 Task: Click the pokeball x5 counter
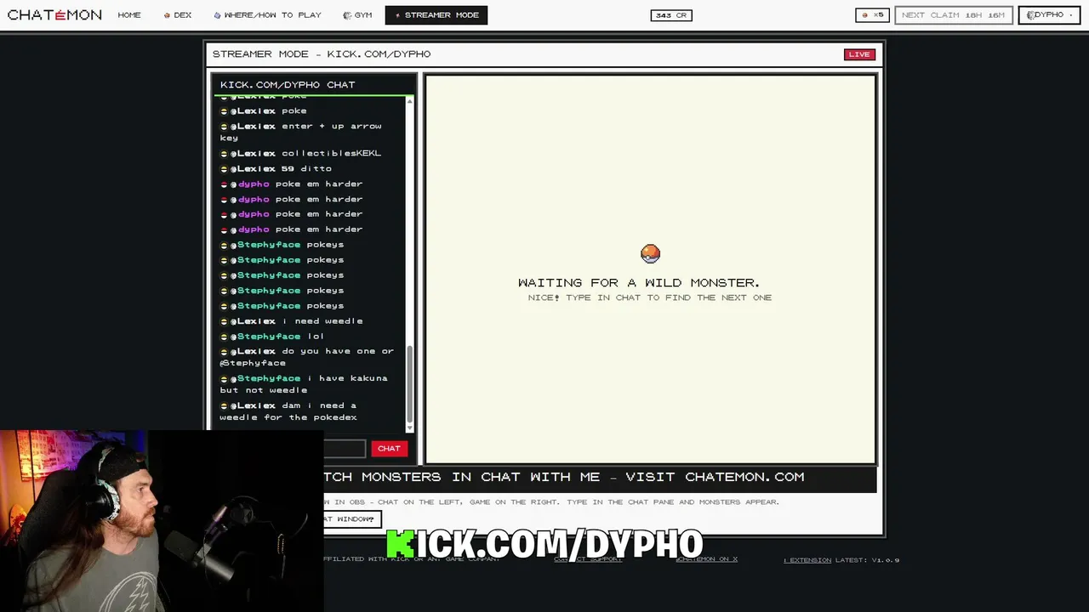873,15
